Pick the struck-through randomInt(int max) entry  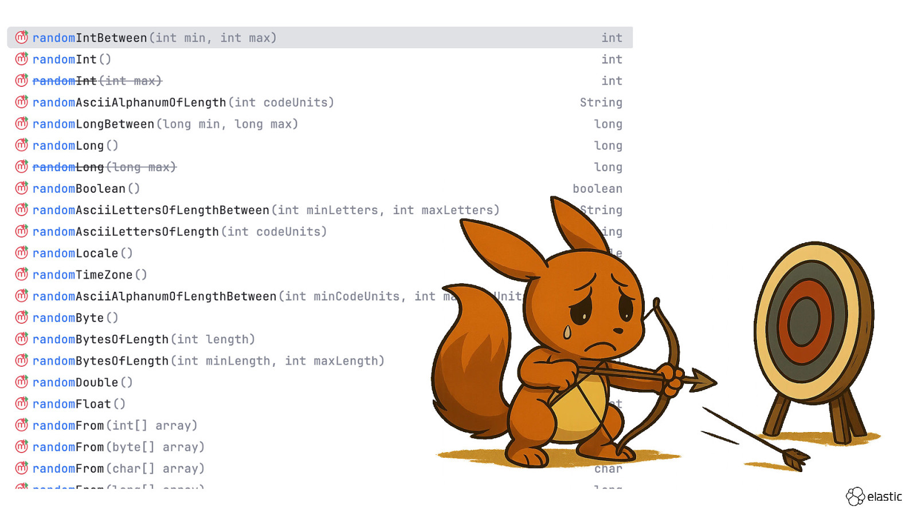320,81
